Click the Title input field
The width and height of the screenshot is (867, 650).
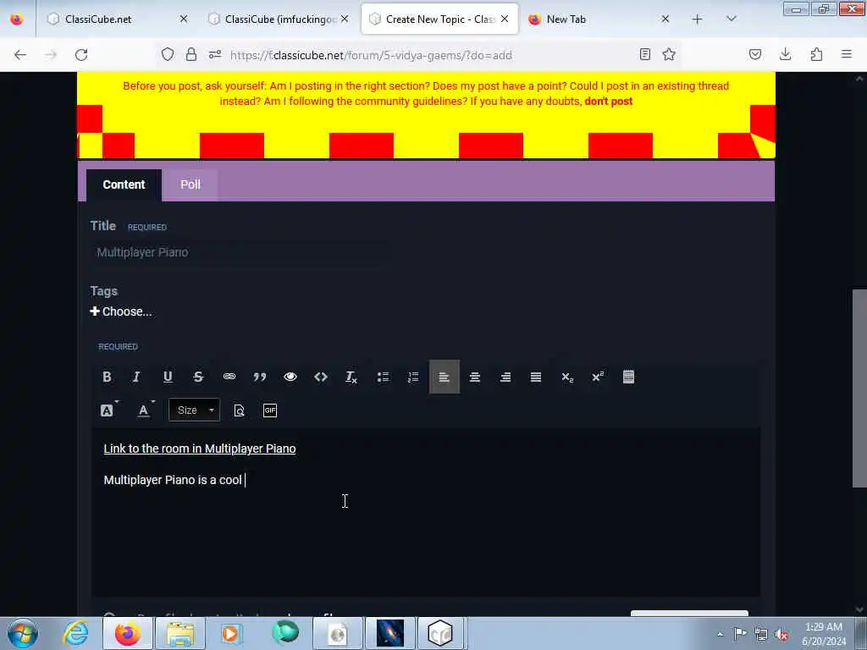coord(238,252)
